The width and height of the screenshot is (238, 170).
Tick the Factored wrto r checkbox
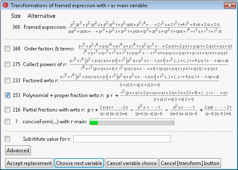(8, 80)
